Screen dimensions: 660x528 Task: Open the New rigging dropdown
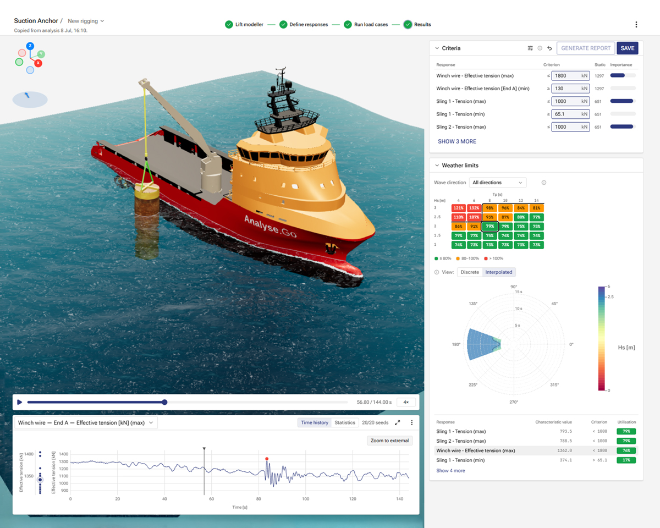pos(86,21)
